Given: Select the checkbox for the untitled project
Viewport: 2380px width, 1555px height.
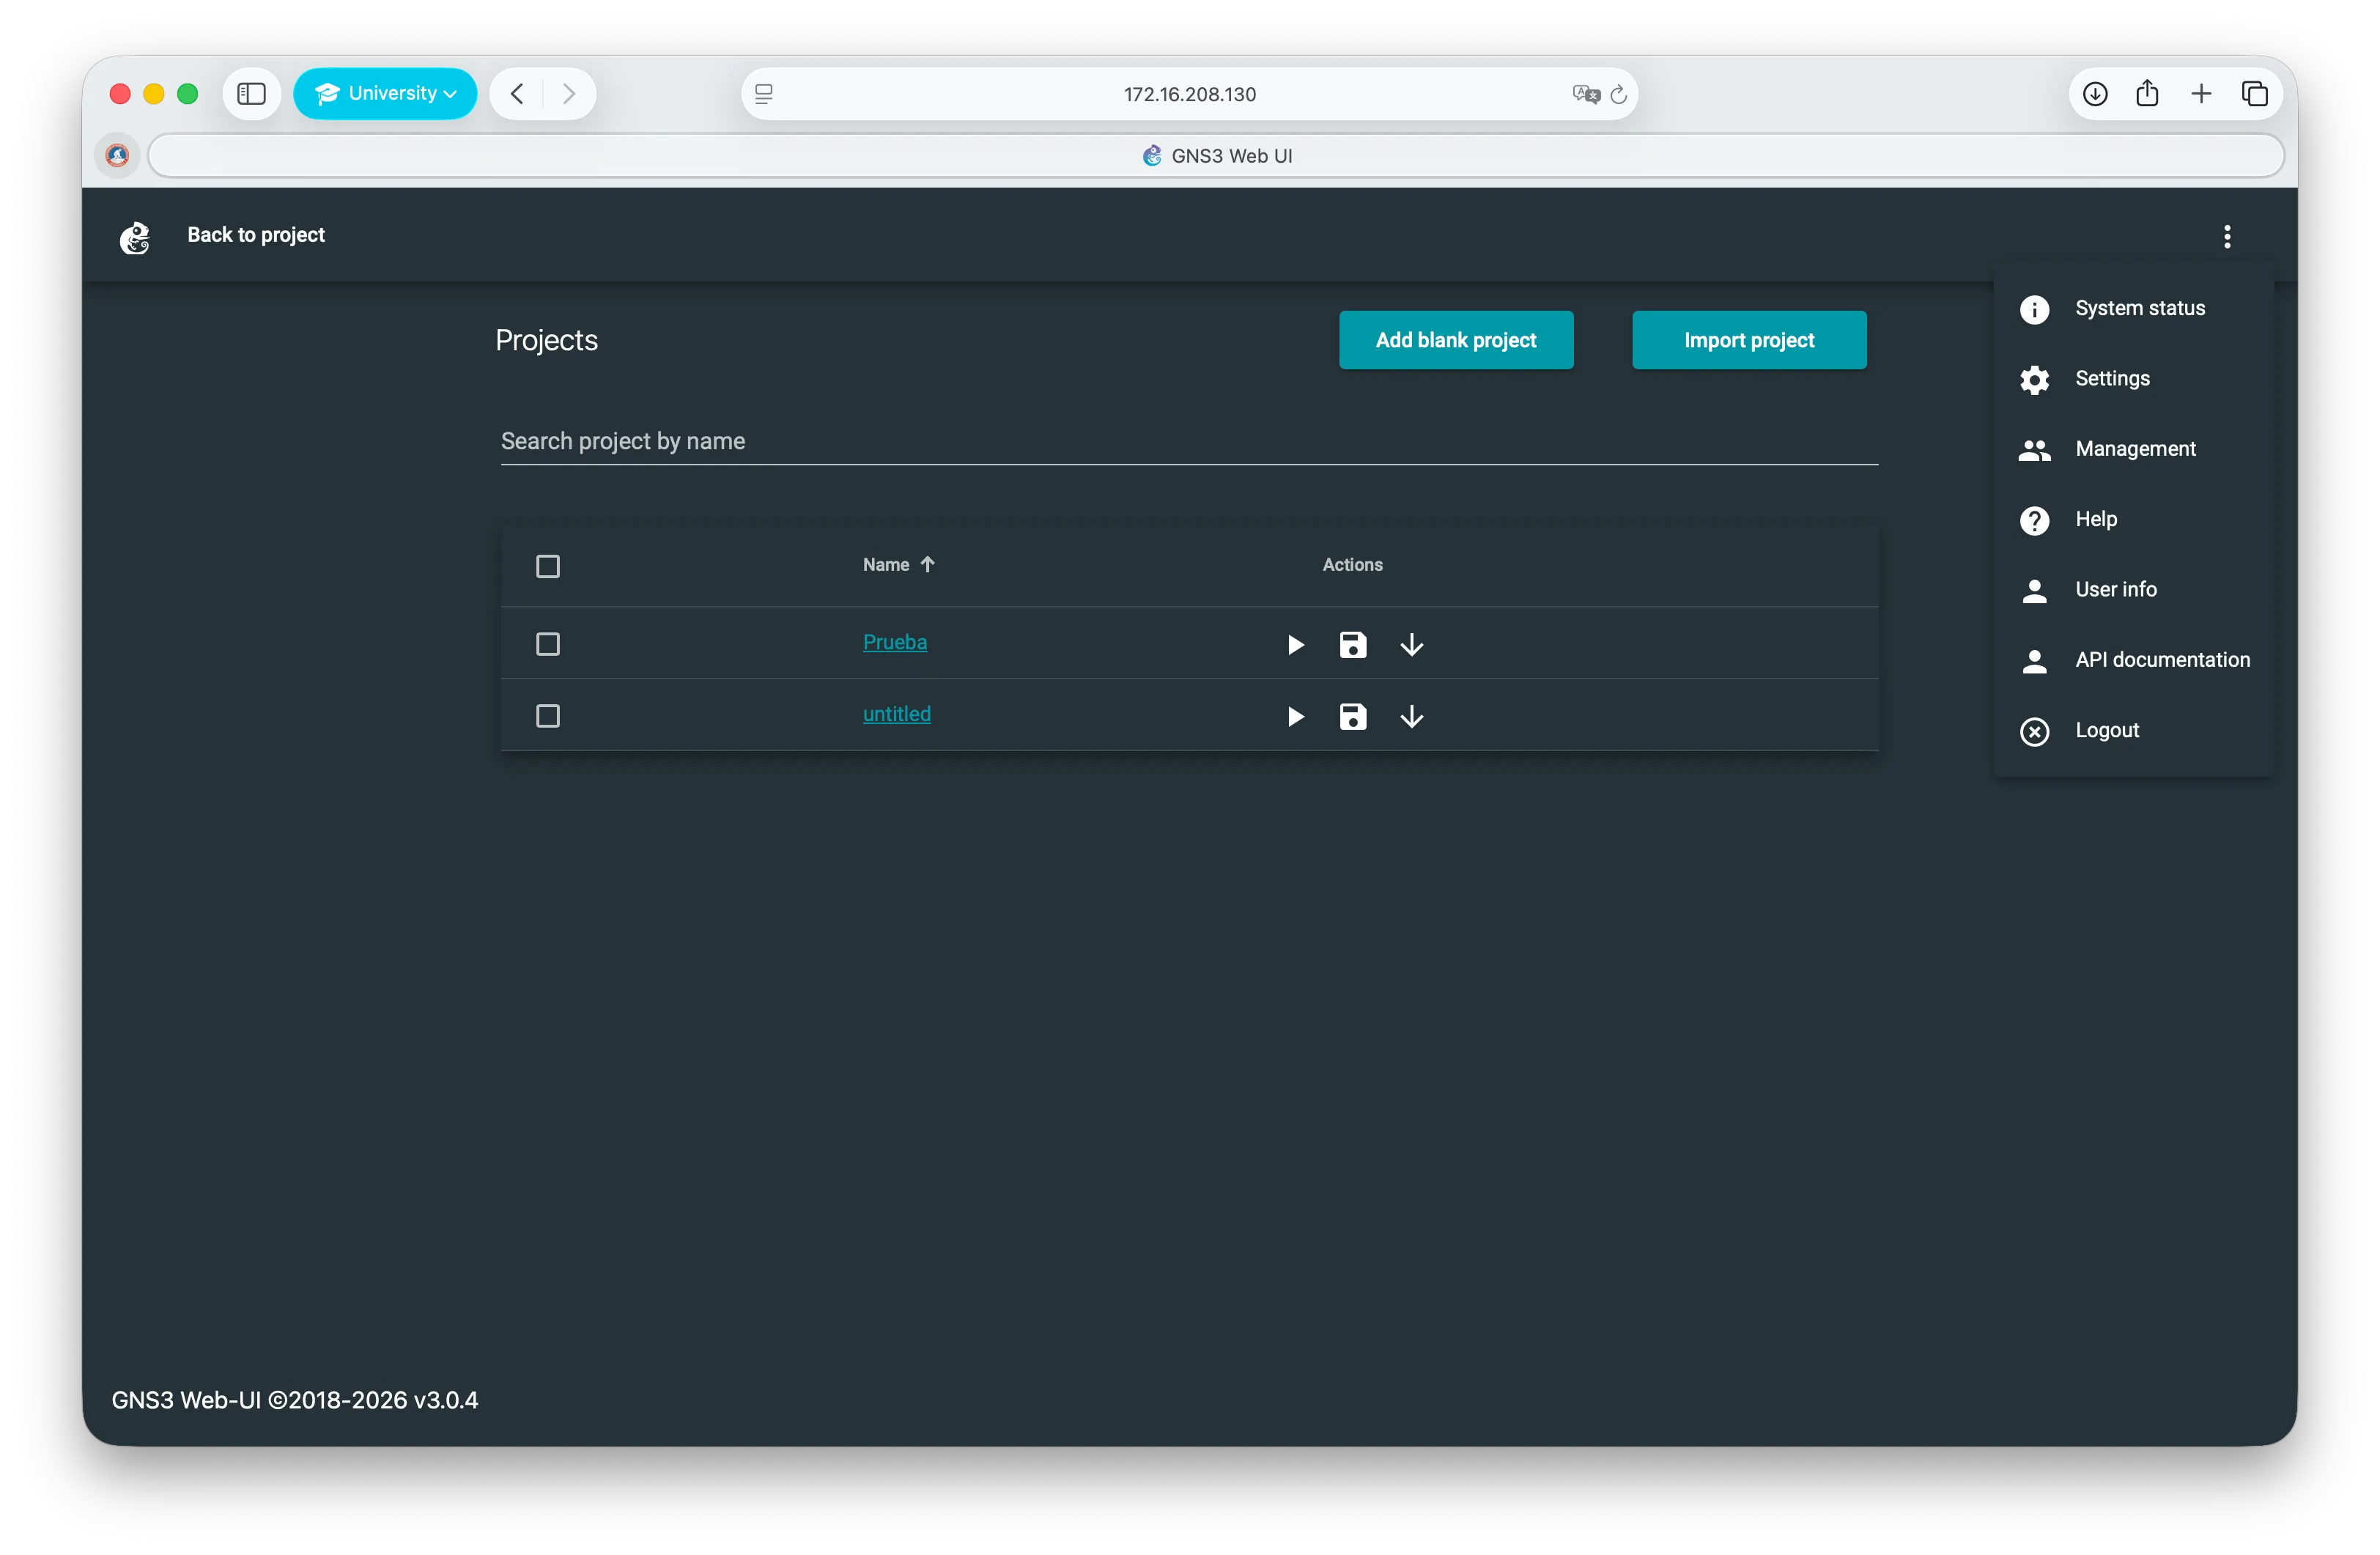Looking at the screenshot, I should 548,716.
